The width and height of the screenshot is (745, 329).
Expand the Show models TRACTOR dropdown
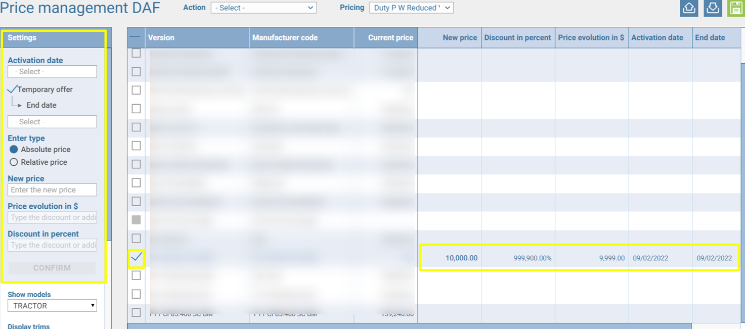[52, 305]
